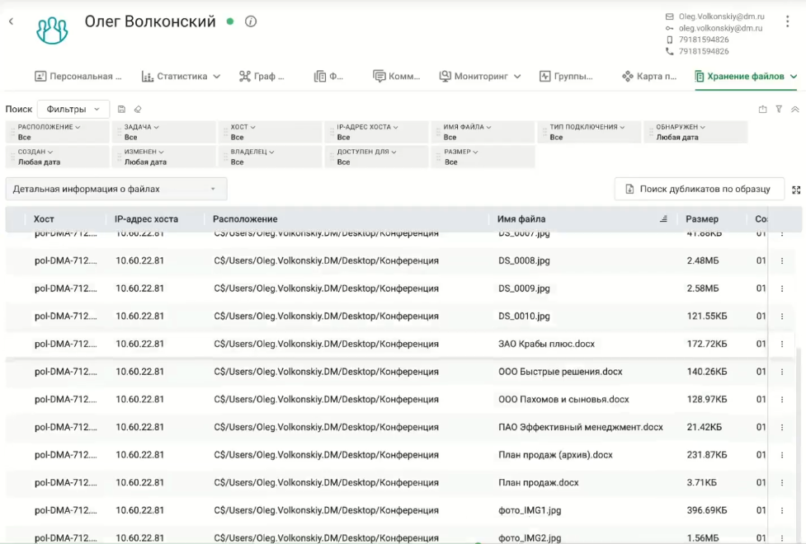
Task: Click the Oleg.Volkonskiy@dm.ru email address
Action: click(722, 16)
